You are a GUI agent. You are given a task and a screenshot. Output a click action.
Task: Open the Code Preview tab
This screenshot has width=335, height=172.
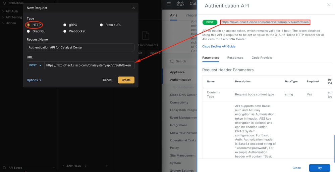[x=262, y=58]
